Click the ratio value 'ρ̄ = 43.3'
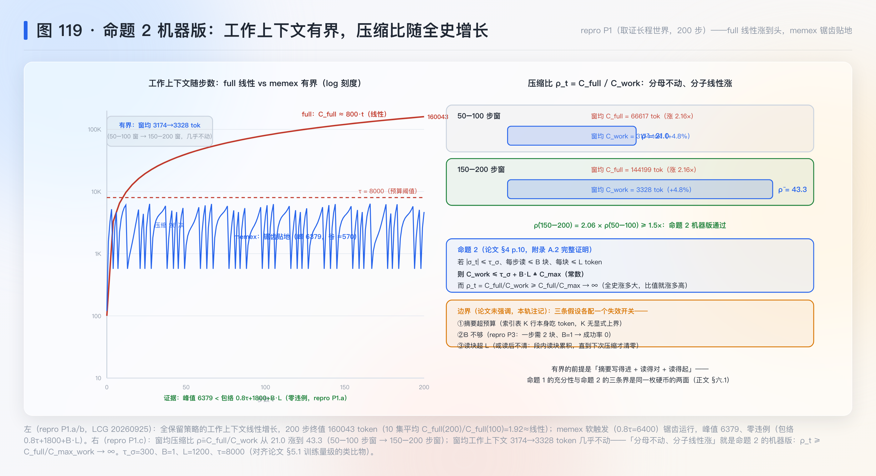 pos(792,189)
